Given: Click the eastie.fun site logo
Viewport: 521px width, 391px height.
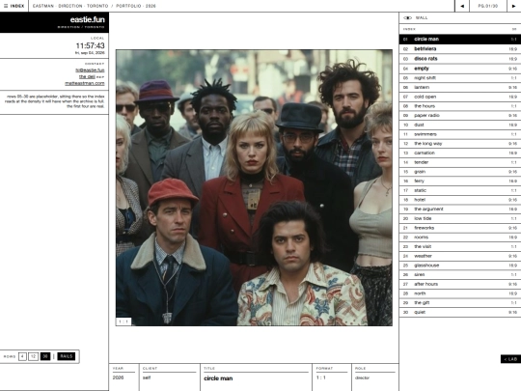Looking at the screenshot, I should (x=88, y=19).
